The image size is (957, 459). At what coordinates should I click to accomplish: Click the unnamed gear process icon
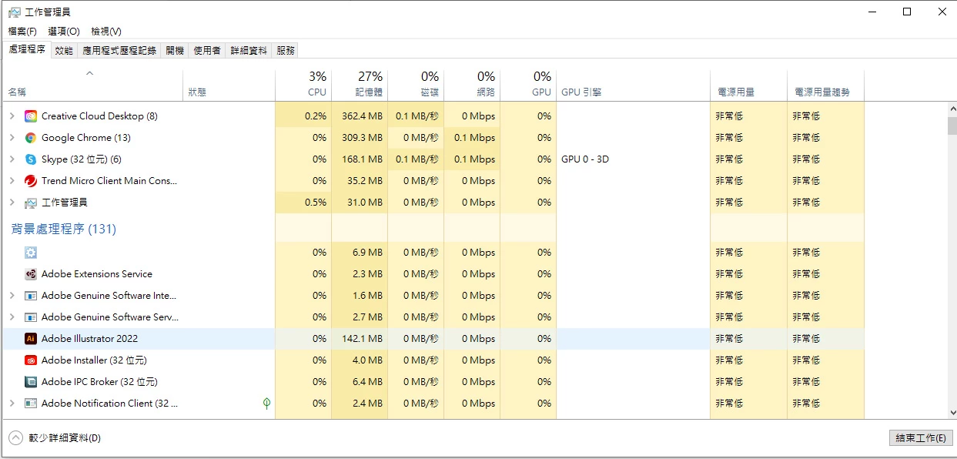click(x=31, y=253)
